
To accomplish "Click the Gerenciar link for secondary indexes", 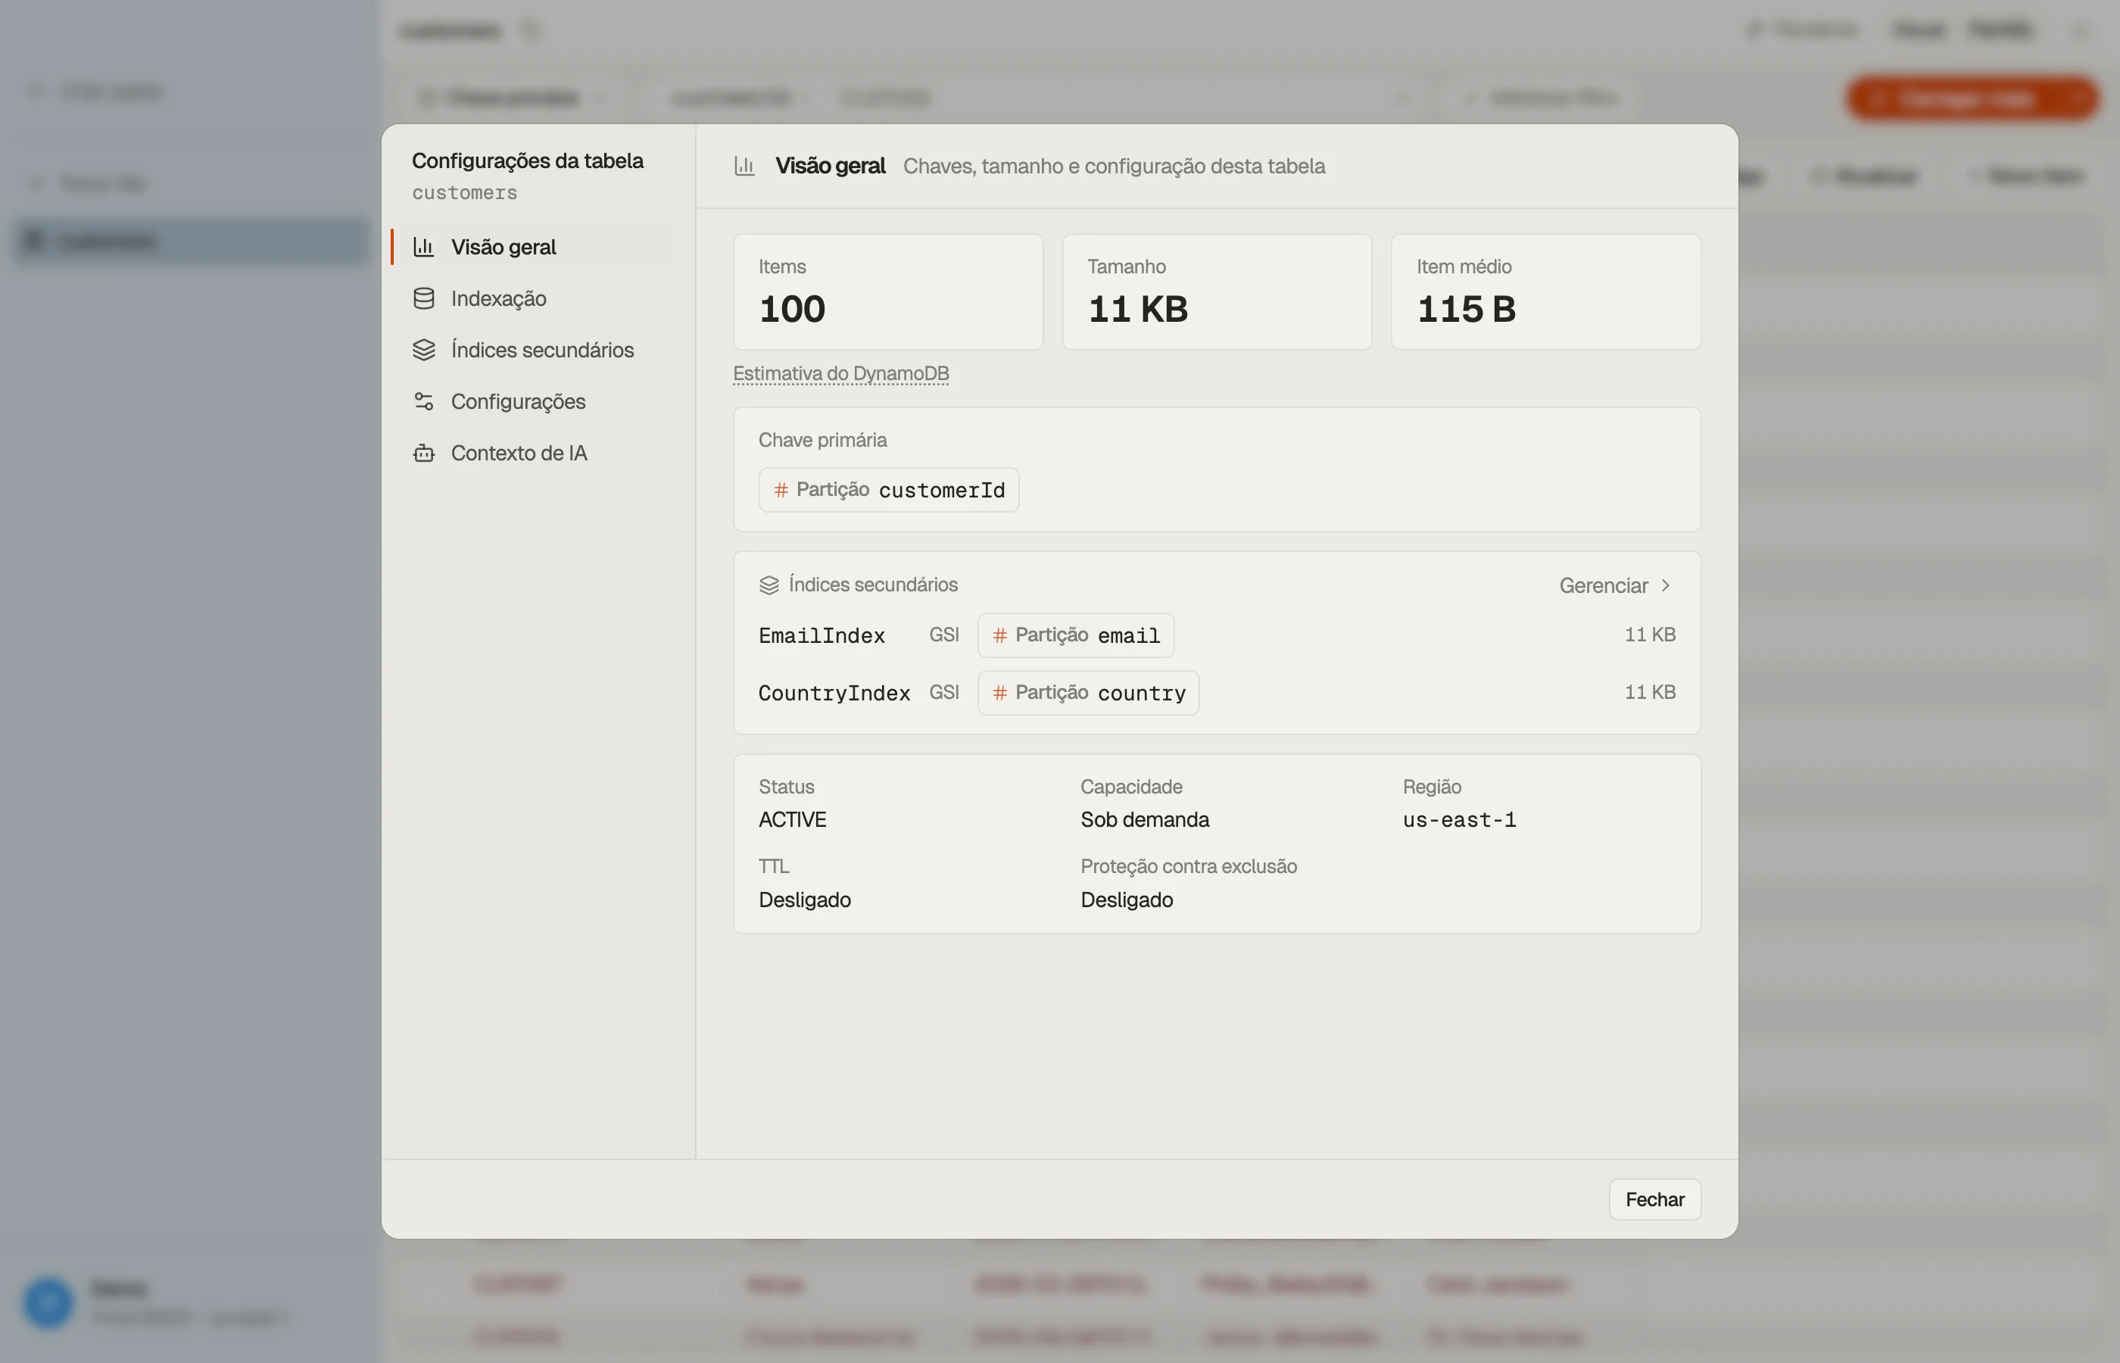I will coord(1615,585).
